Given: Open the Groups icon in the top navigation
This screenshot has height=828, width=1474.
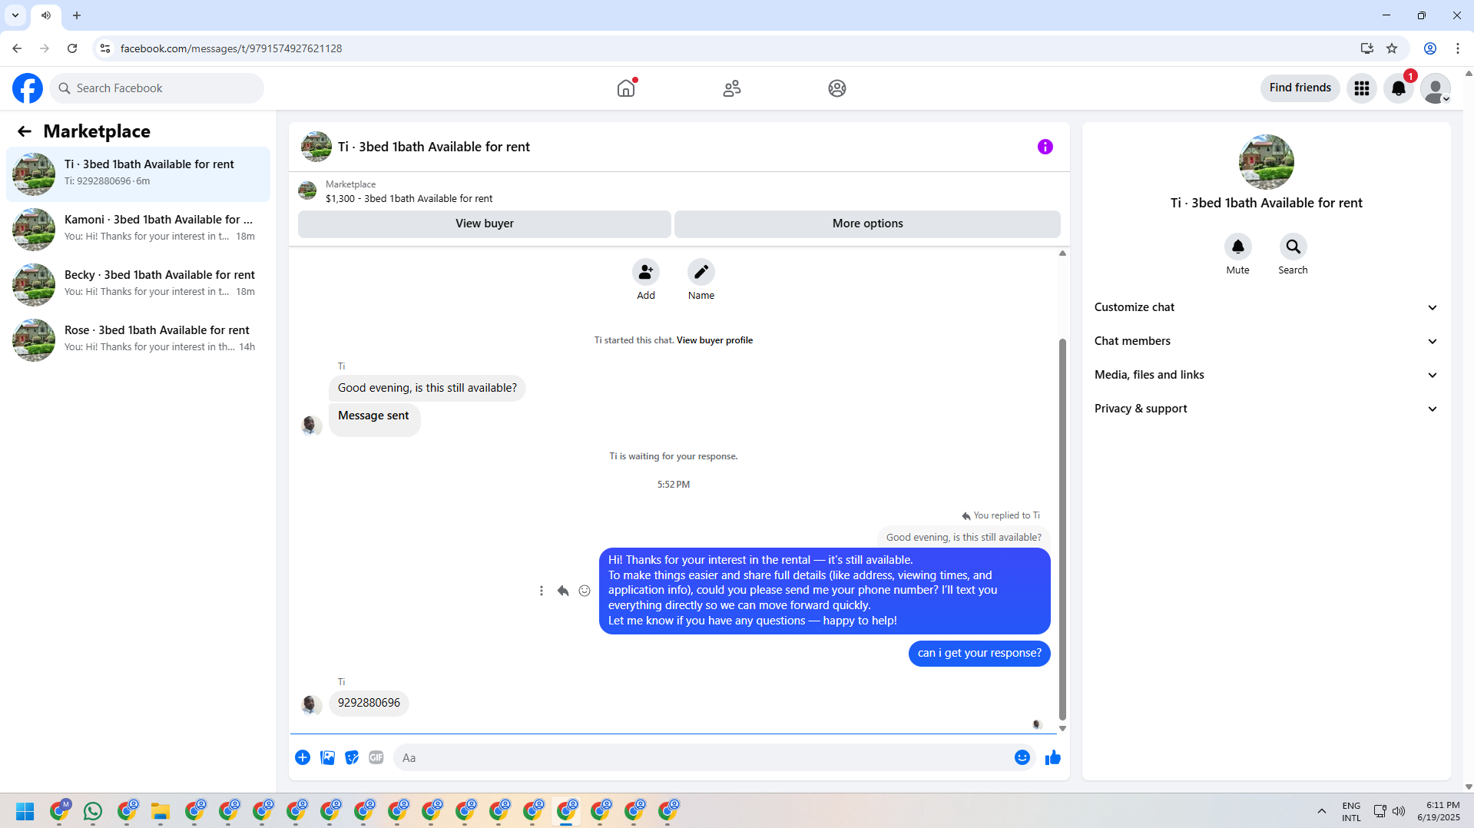Looking at the screenshot, I should pos(837,88).
